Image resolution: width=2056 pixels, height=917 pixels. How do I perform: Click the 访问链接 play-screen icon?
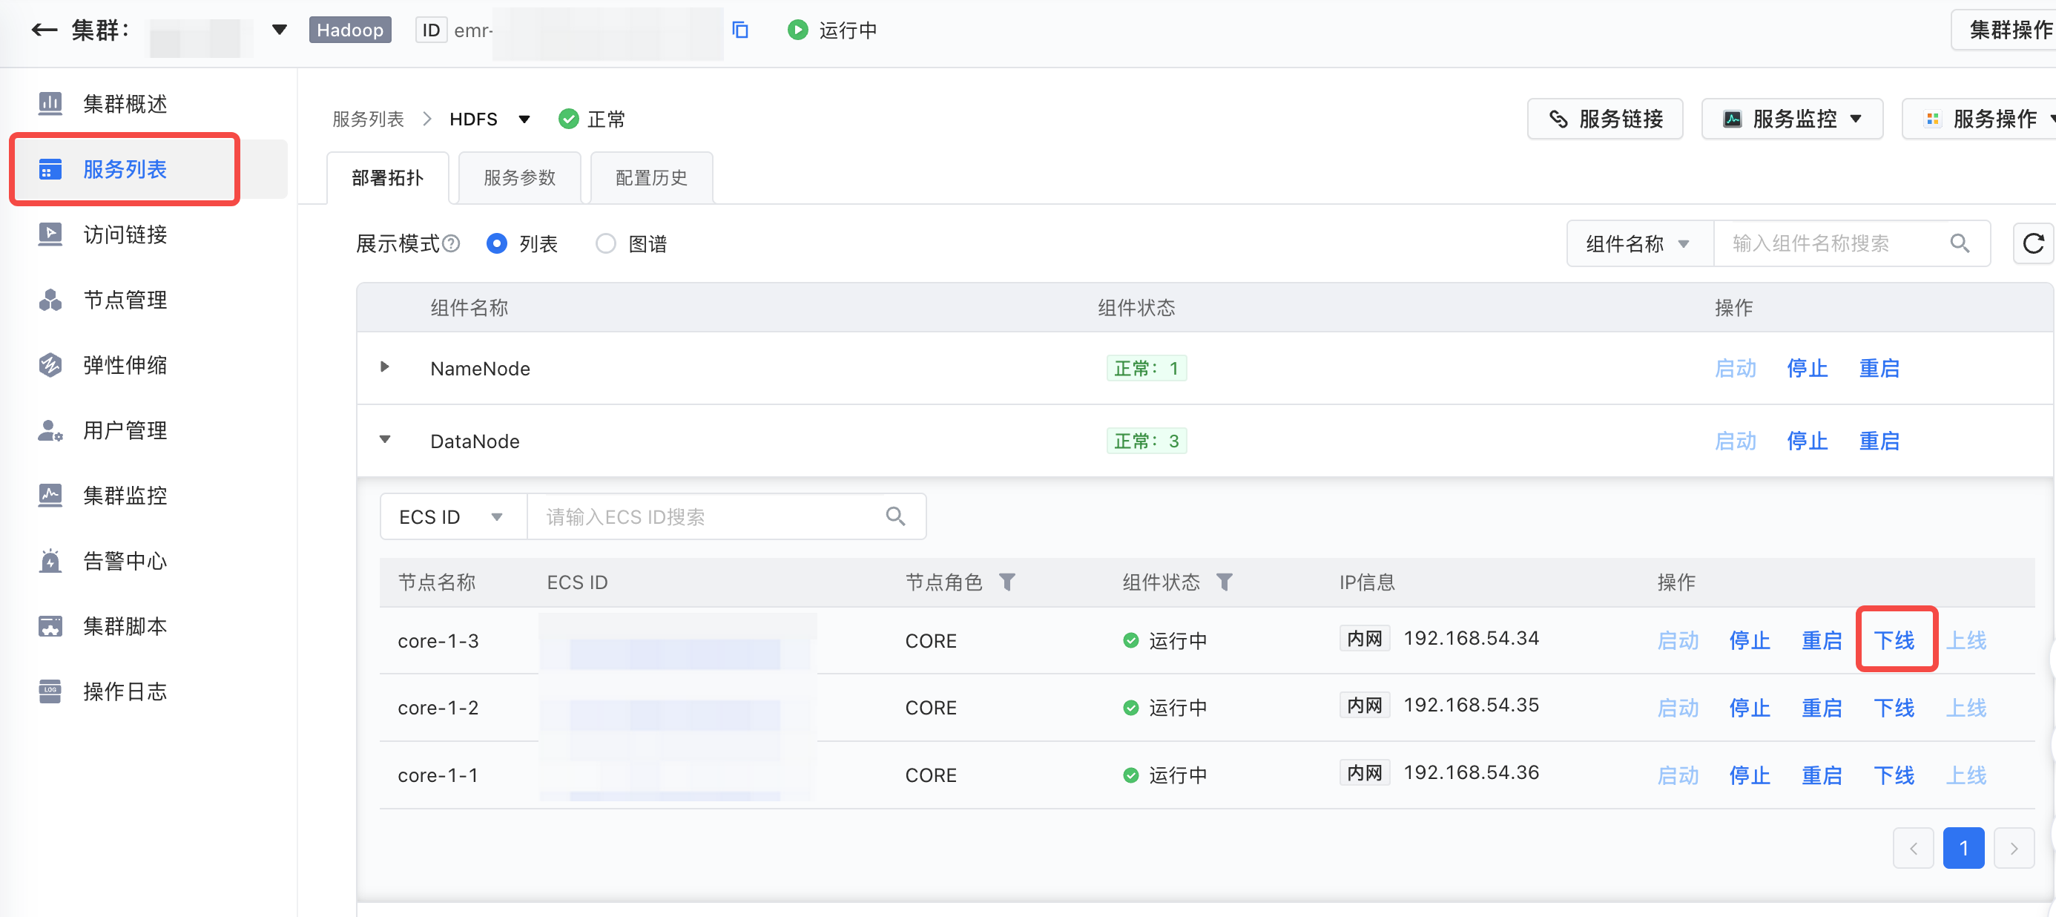pos(50,234)
